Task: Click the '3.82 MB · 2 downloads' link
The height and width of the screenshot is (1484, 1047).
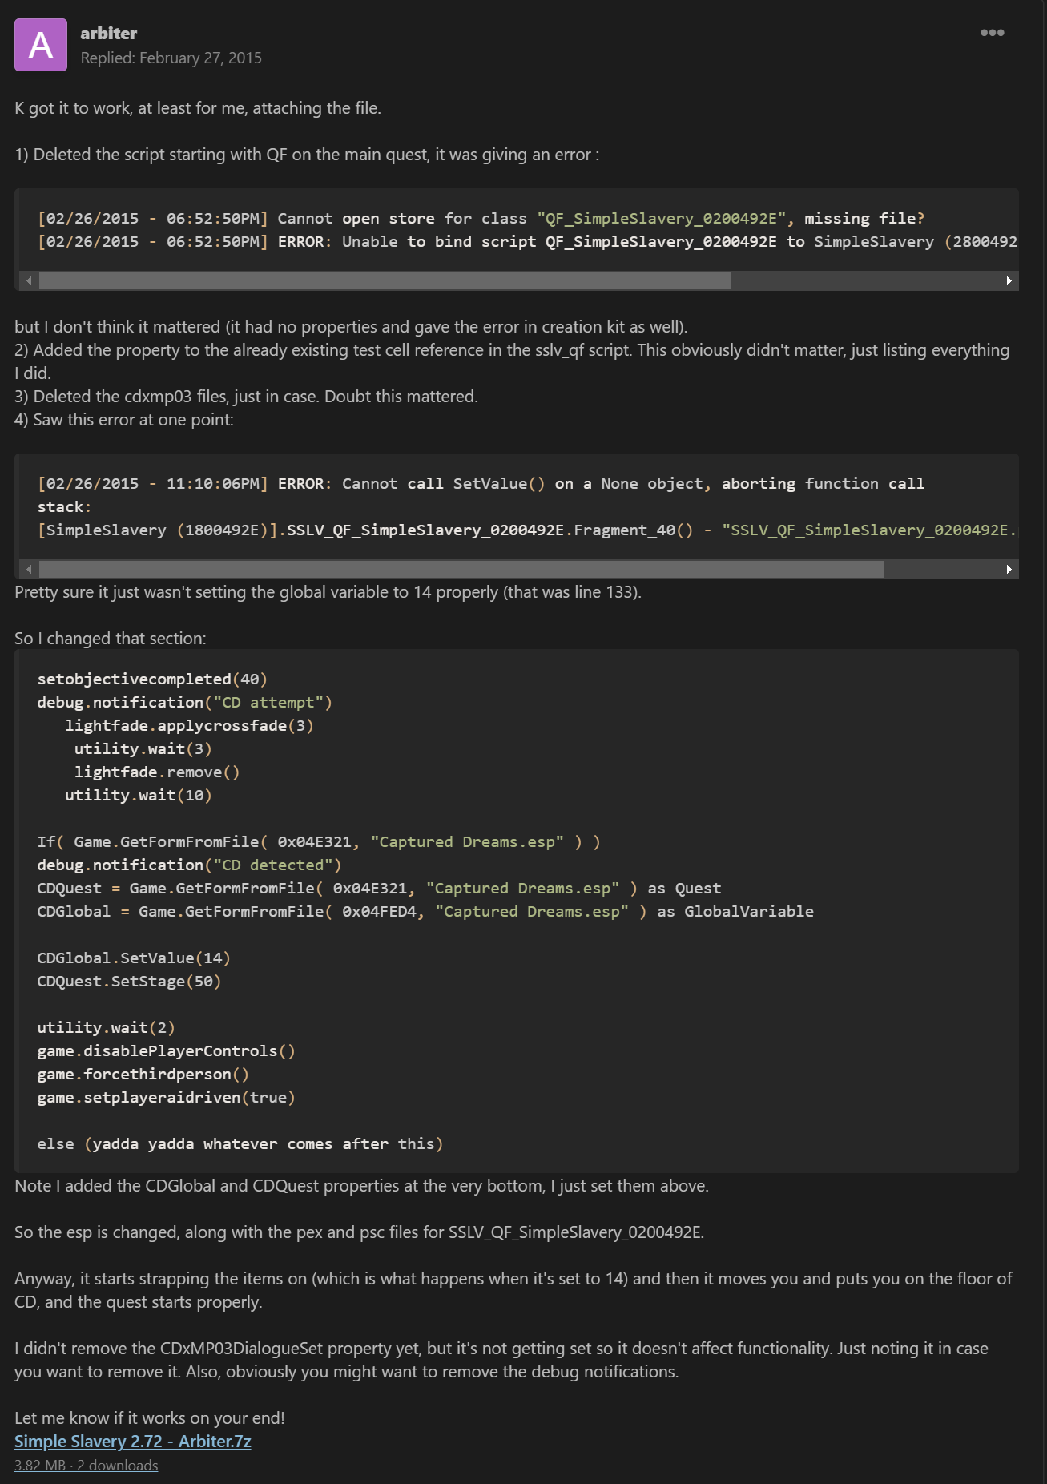Action: click(87, 1465)
